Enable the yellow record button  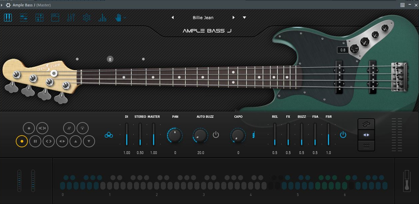(22, 141)
